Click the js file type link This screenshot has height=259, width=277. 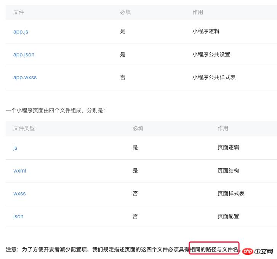click(15, 148)
